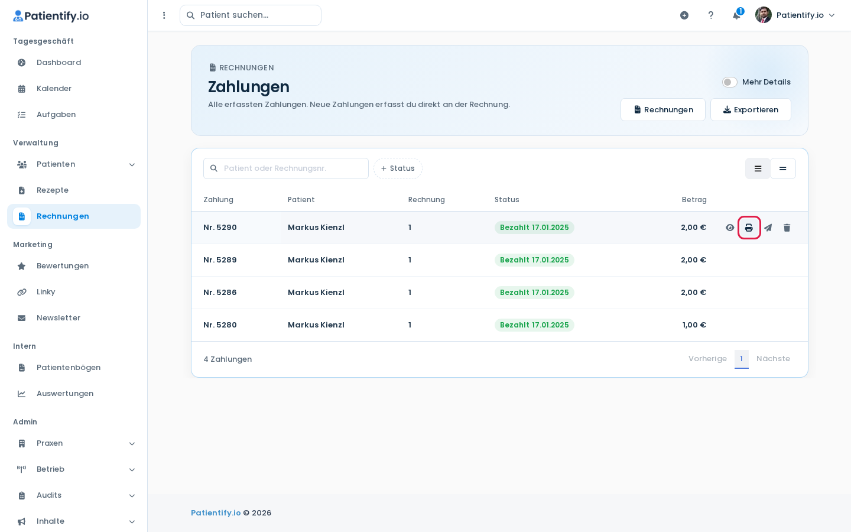Go to the Nächste page
This screenshot has width=851, height=532.
(x=773, y=359)
